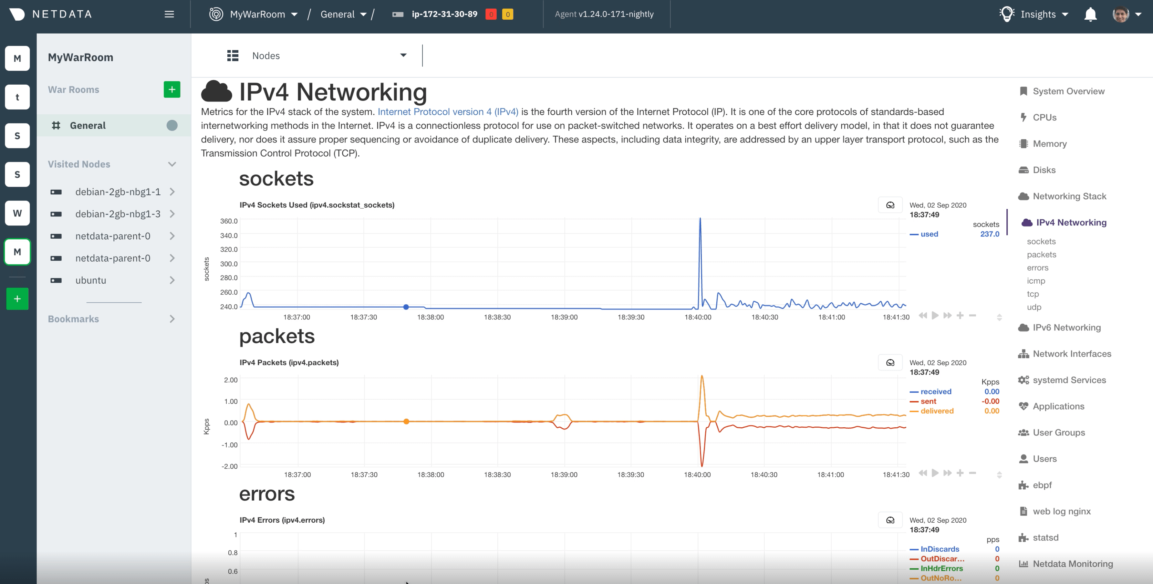This screenshot has width=1153, height=584.
Task: Zoom in on sockets chart
Action: [960, 316]
